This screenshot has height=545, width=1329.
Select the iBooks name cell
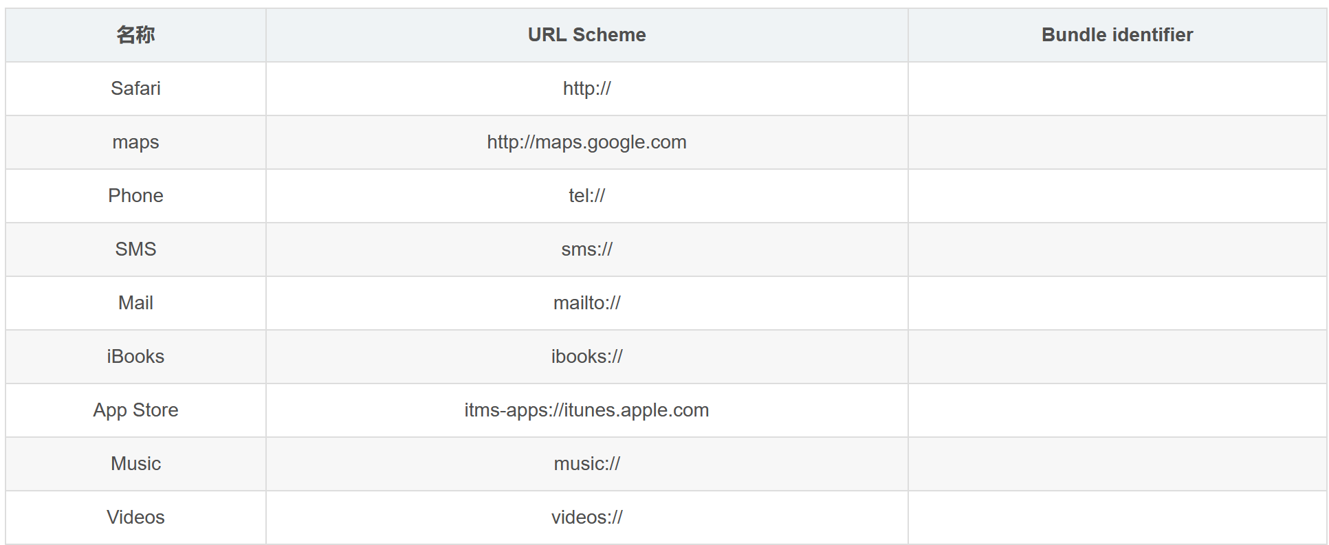135,357
